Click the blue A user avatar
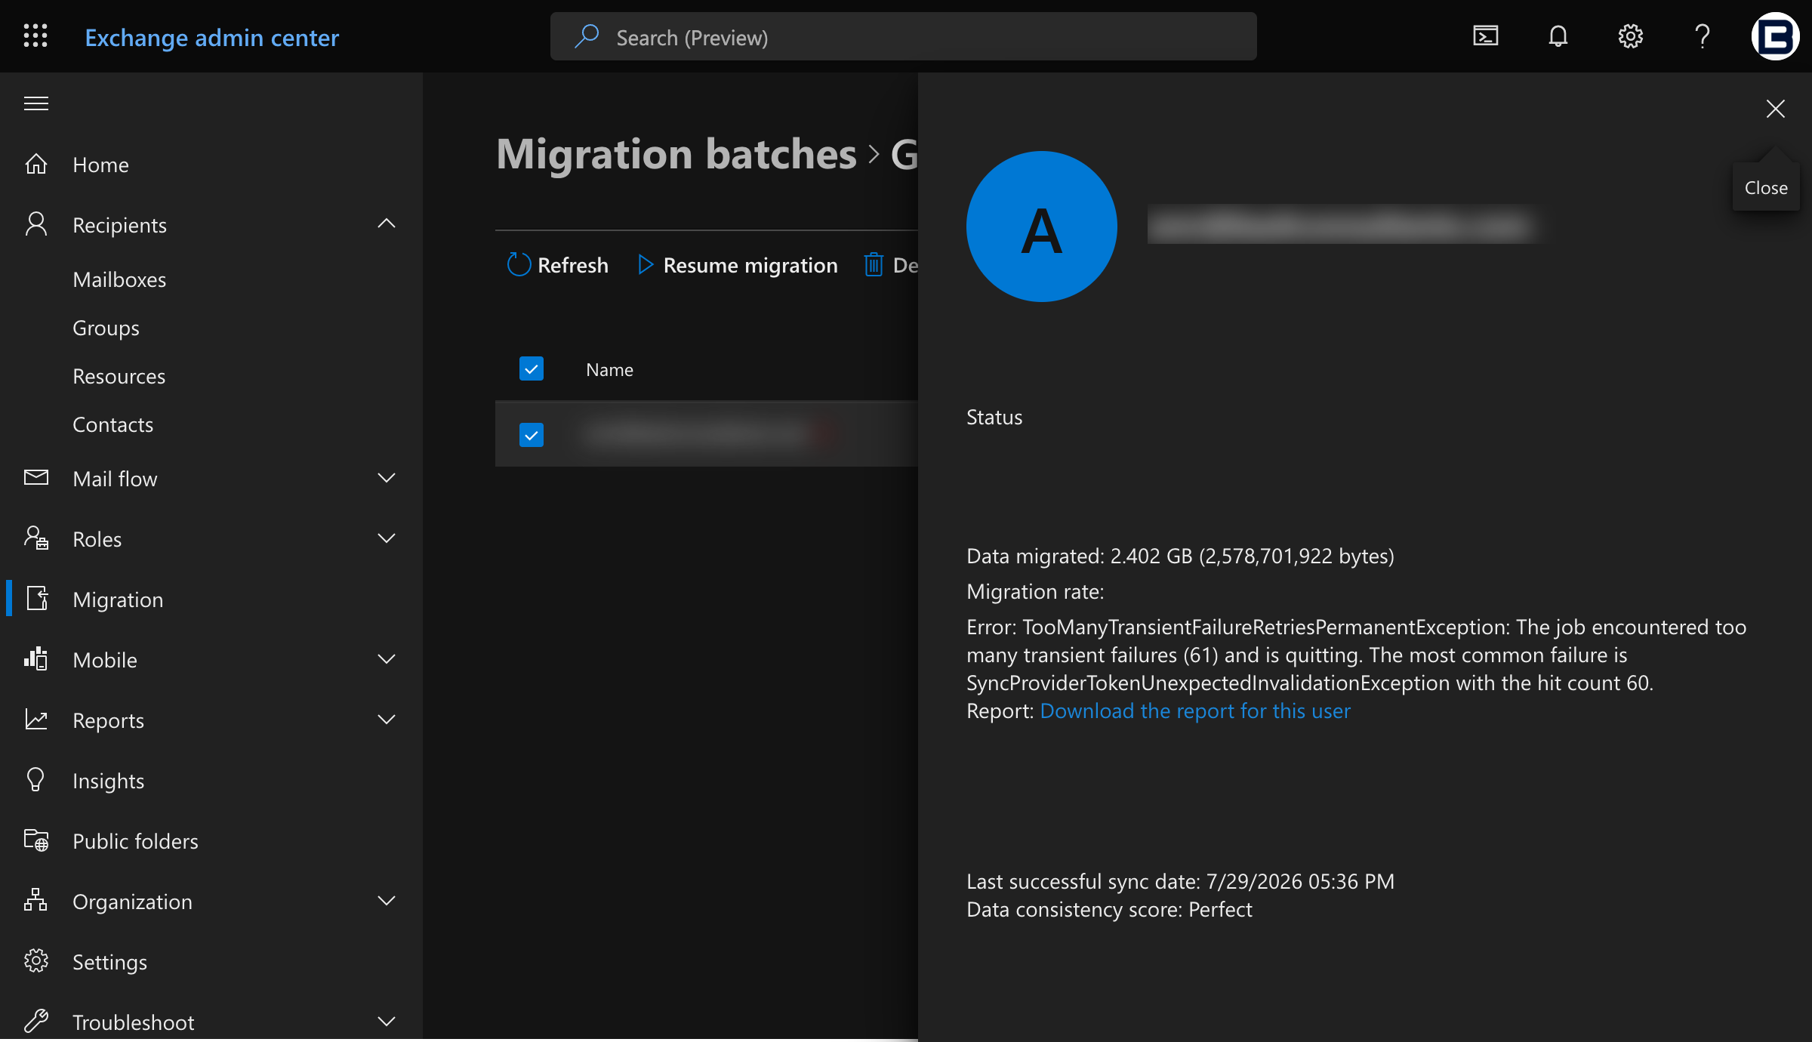1812x1042 pixels. point(1042,227)
